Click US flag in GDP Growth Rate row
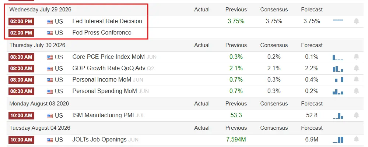The width and height of the screenshot is (368, 147). pos(49,69)
